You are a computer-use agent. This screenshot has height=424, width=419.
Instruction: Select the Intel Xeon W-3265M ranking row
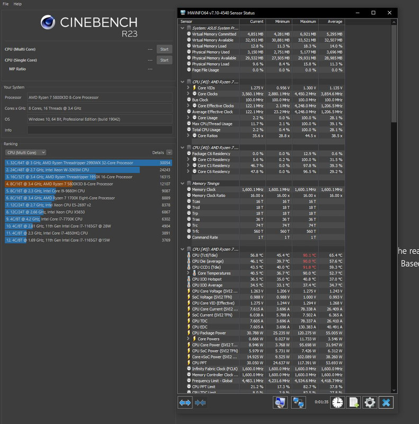coord(88,170)
